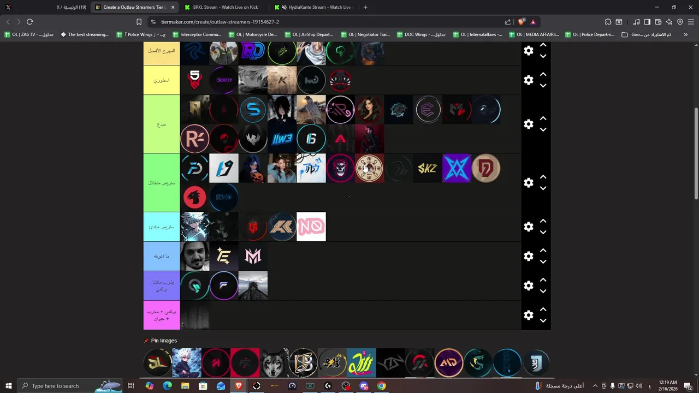Open settings gear for the pink bottom tier
Image resolution: width=699 pixels, height=393 pixels.
[x=528, y=315]
